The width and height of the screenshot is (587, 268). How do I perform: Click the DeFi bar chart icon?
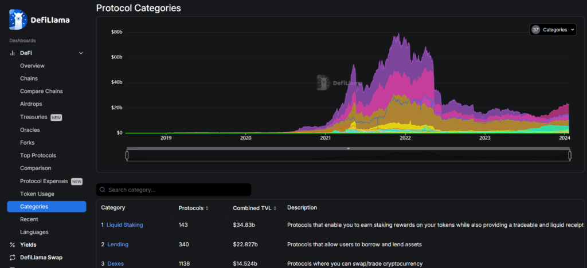(x=12, y=53)
